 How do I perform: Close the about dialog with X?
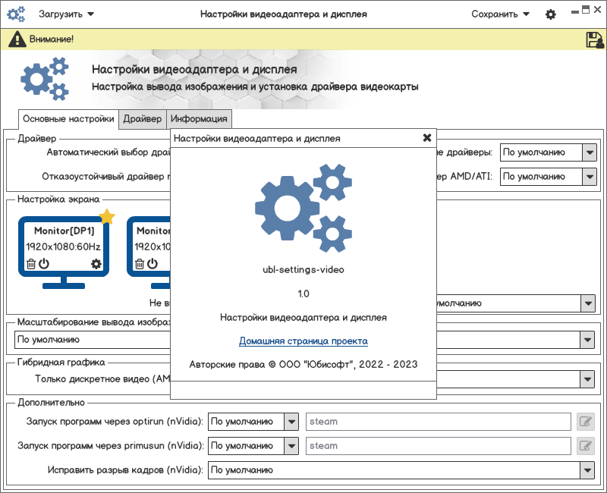[427, 138]
